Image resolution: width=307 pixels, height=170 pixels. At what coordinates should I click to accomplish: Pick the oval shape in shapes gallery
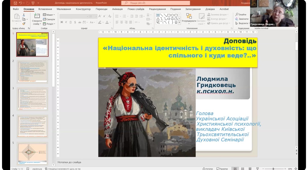coord(172,15)
